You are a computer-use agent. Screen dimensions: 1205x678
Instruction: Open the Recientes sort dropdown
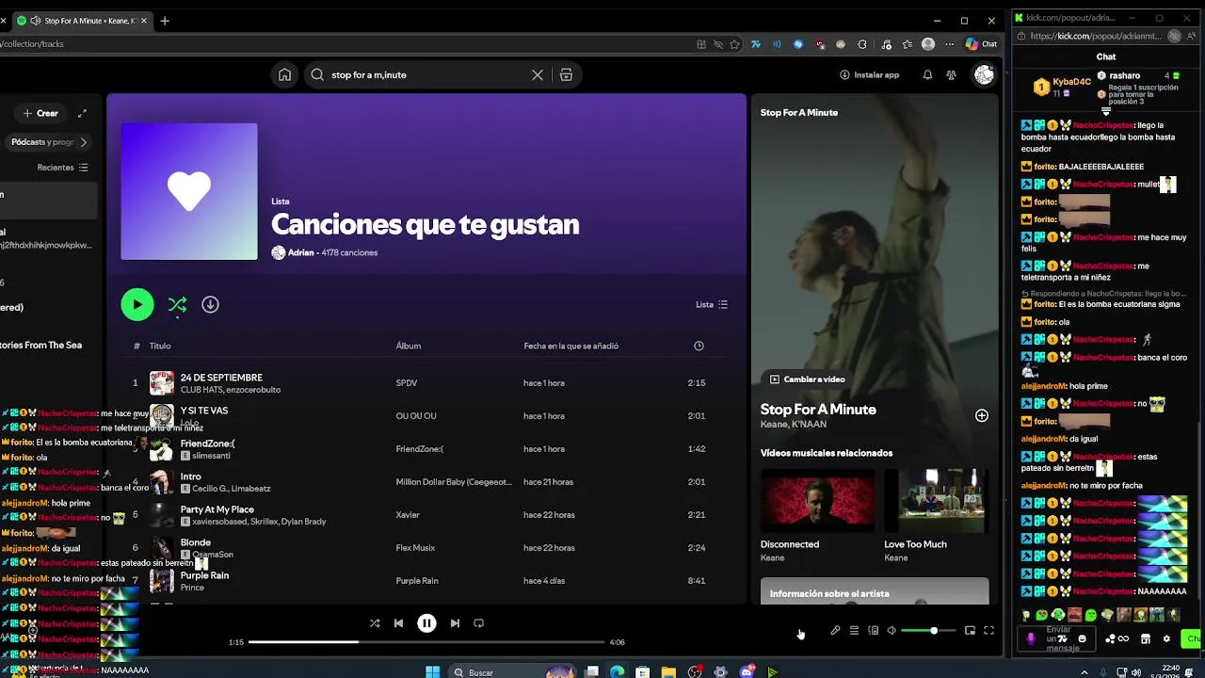(x=62, y=168)
